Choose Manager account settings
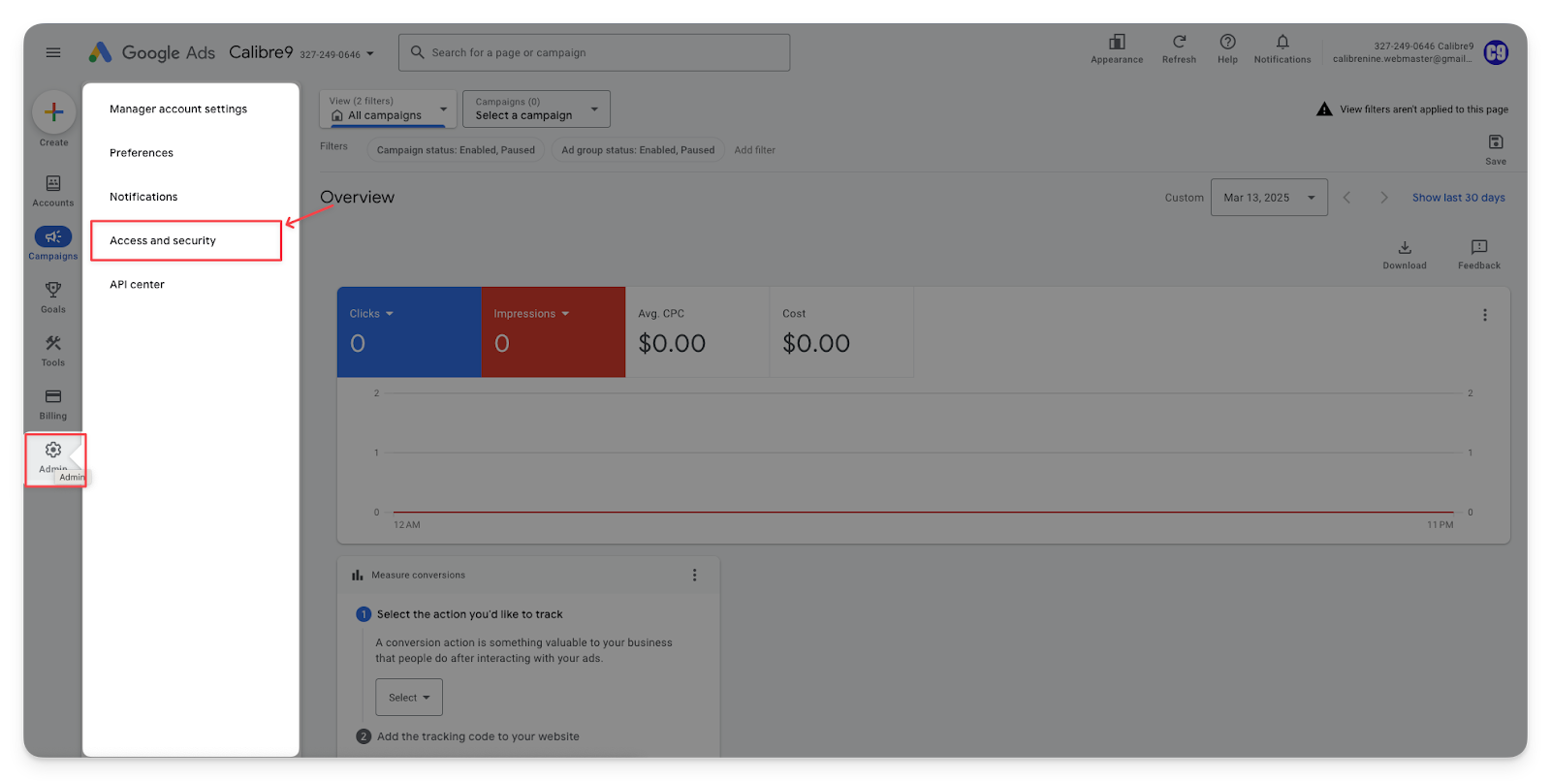This screenshot has width=1551, height=781. [x=178, y=109]
